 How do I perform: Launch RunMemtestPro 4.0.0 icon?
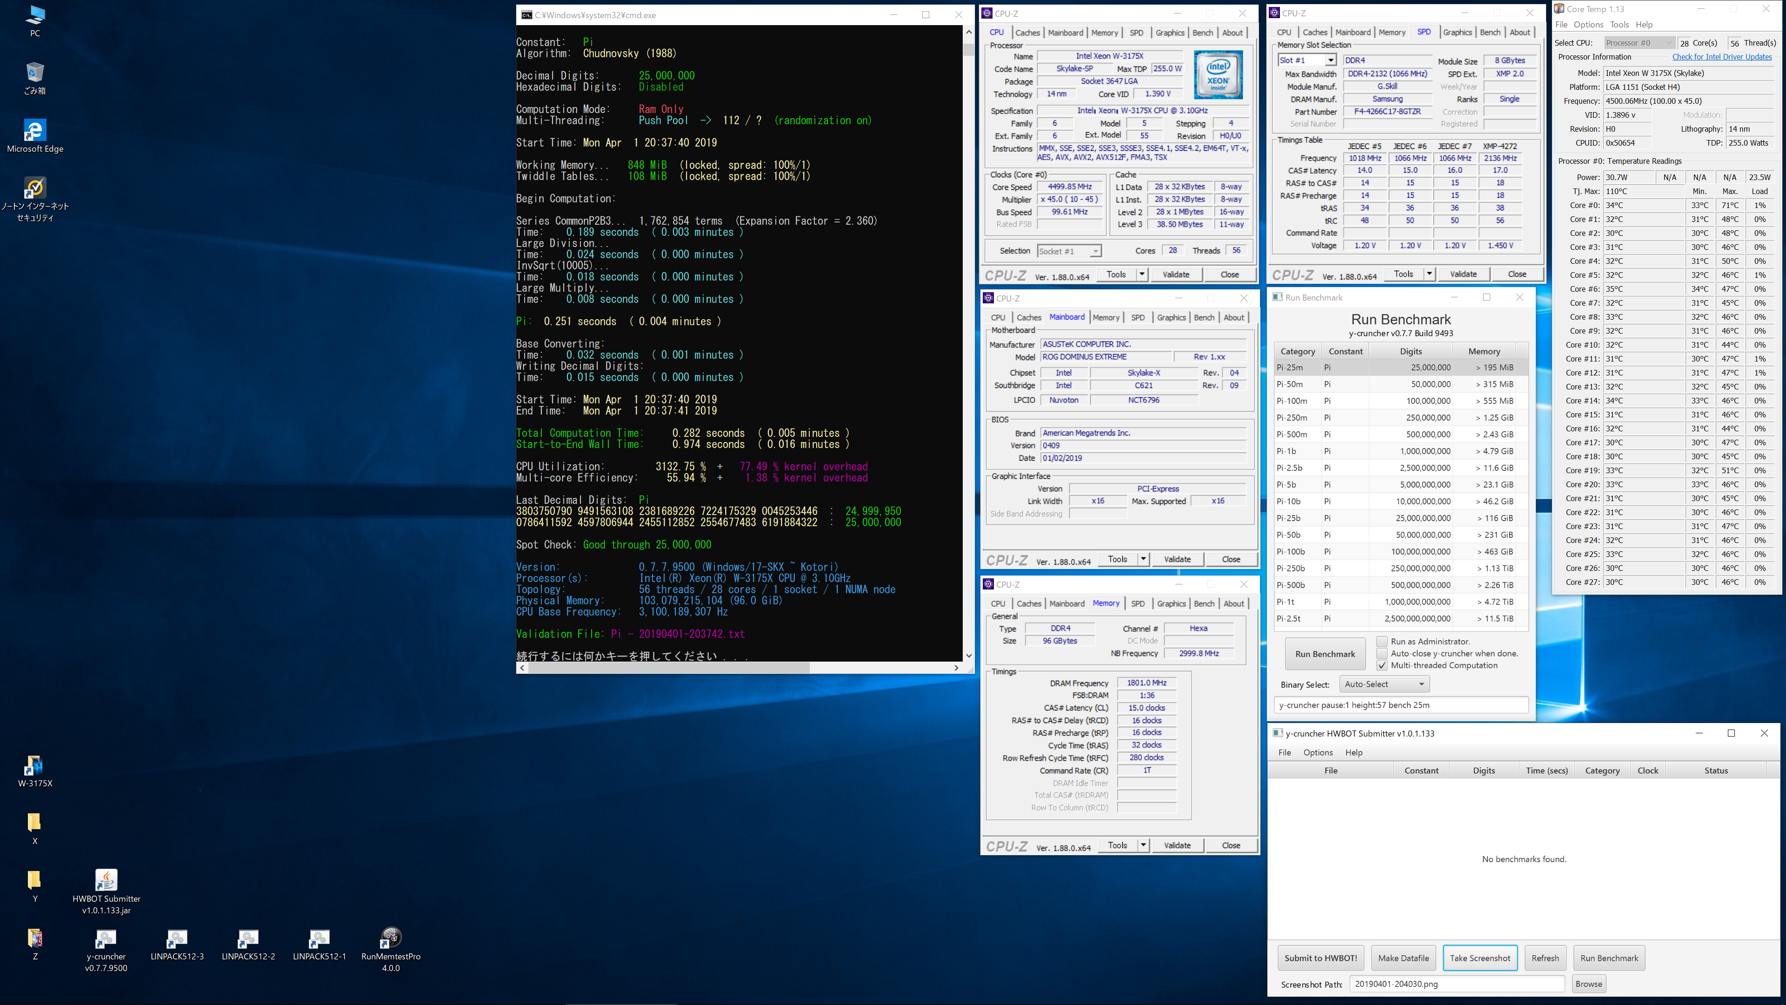(390, 950)
